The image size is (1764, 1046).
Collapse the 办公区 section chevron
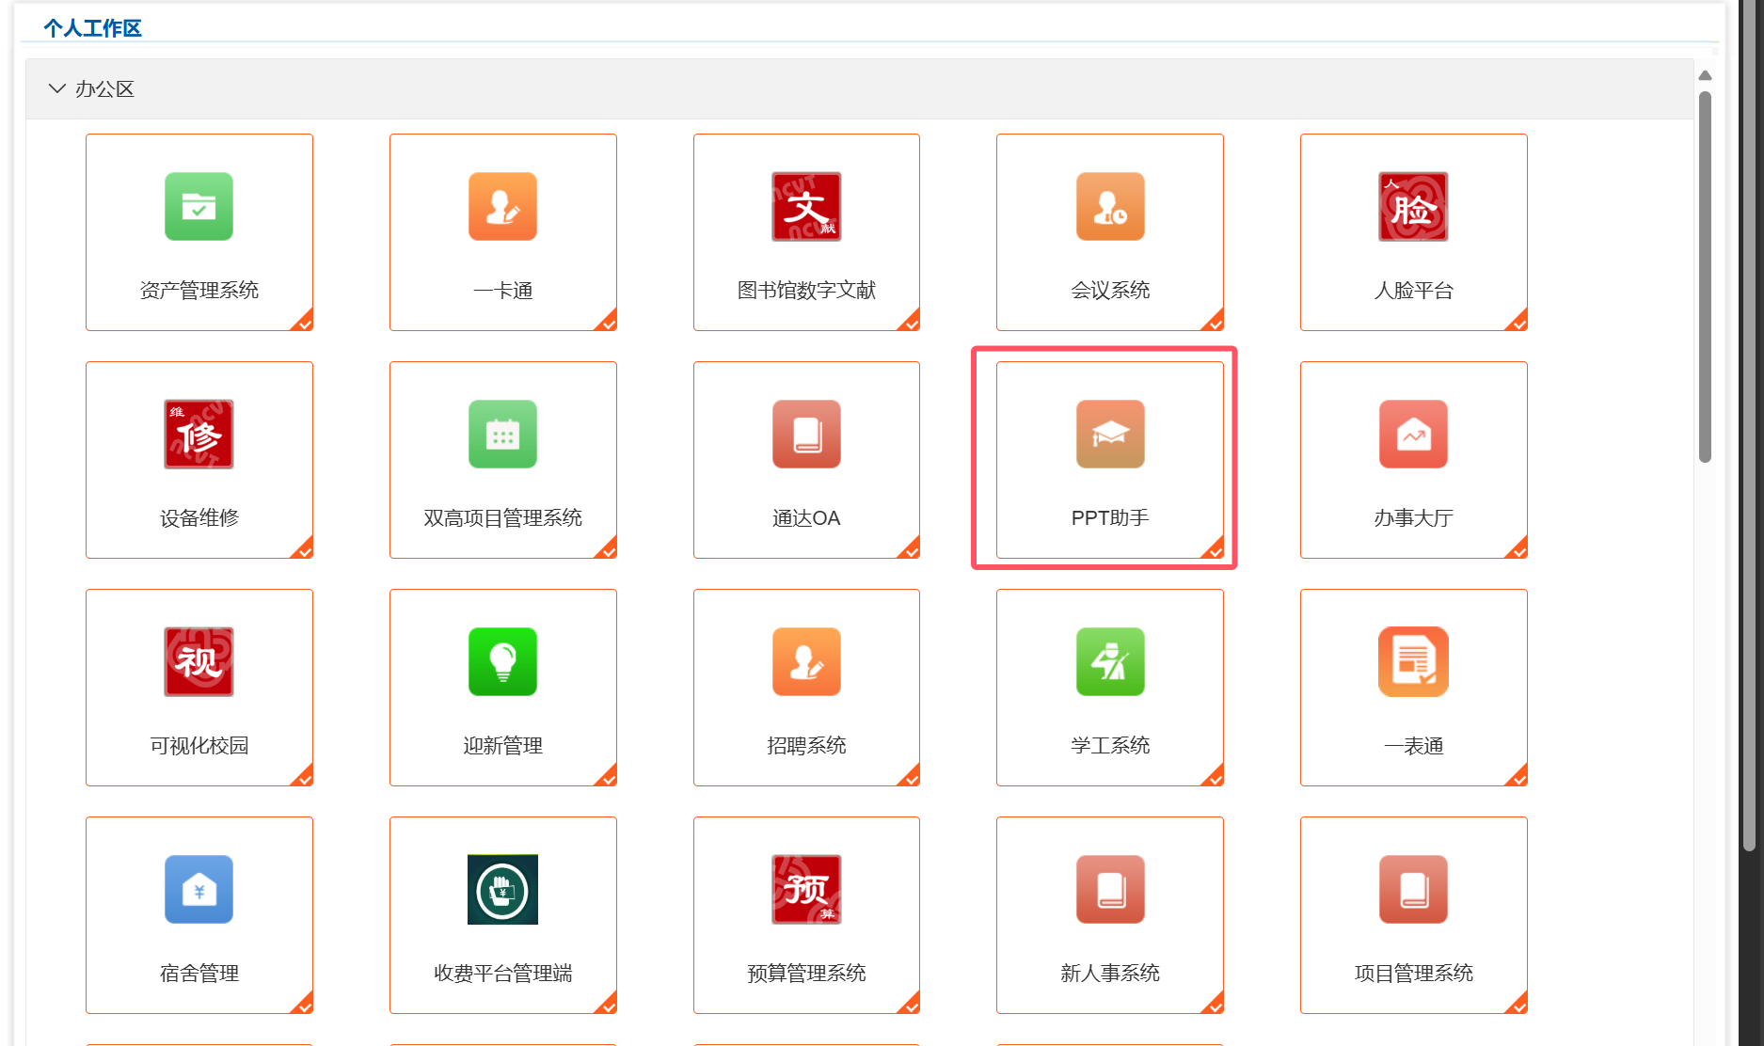[56, 88]
